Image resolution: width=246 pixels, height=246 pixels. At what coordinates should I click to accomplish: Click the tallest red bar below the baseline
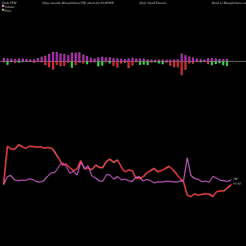[x=182, y=68]
